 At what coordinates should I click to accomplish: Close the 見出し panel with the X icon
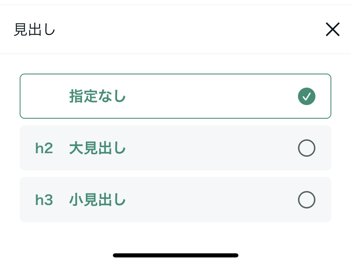[333, 29]
